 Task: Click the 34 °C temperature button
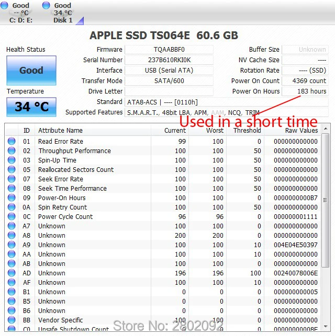31,107
